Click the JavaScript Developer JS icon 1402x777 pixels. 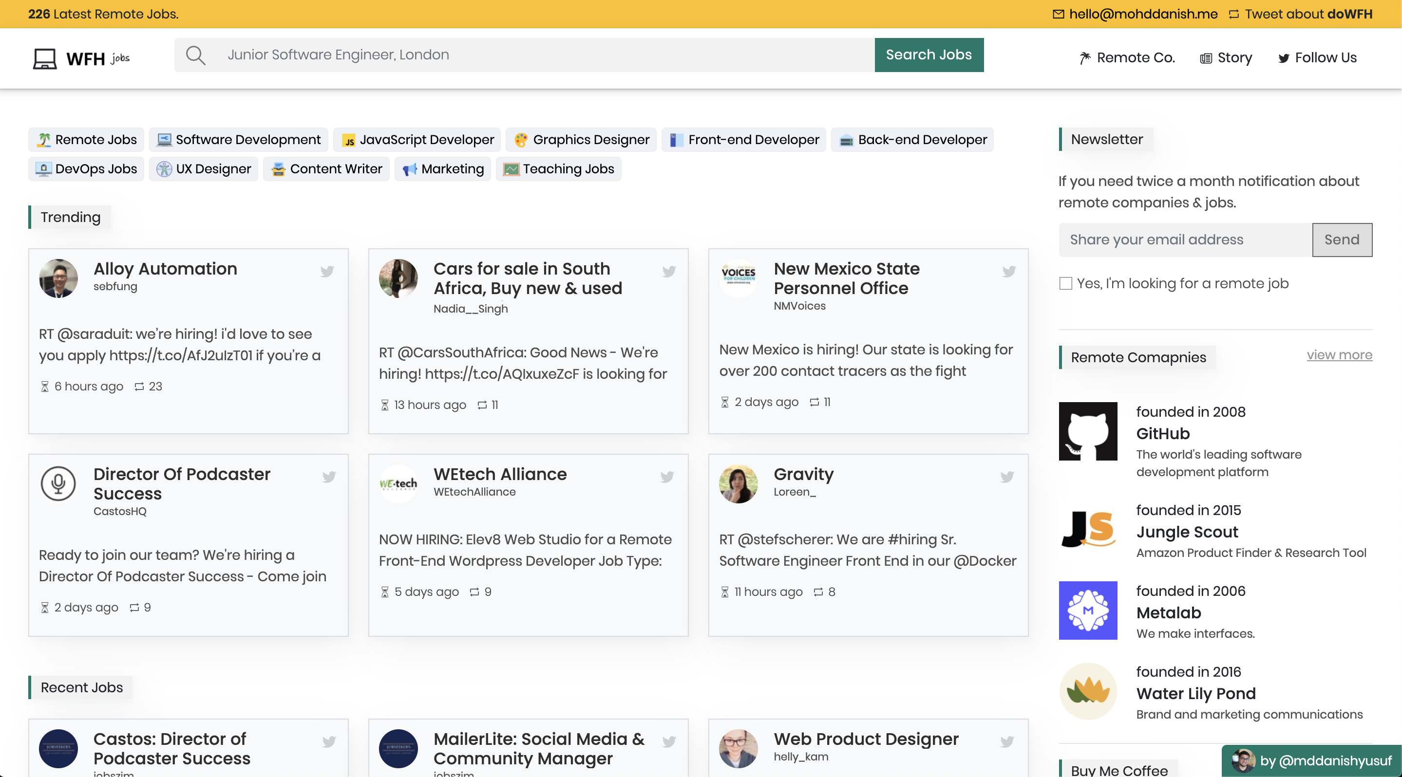click(349, 140)
